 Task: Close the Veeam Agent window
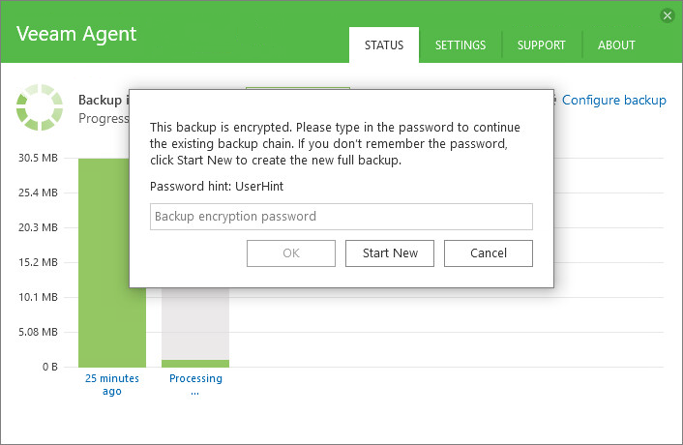click(668, 15)
